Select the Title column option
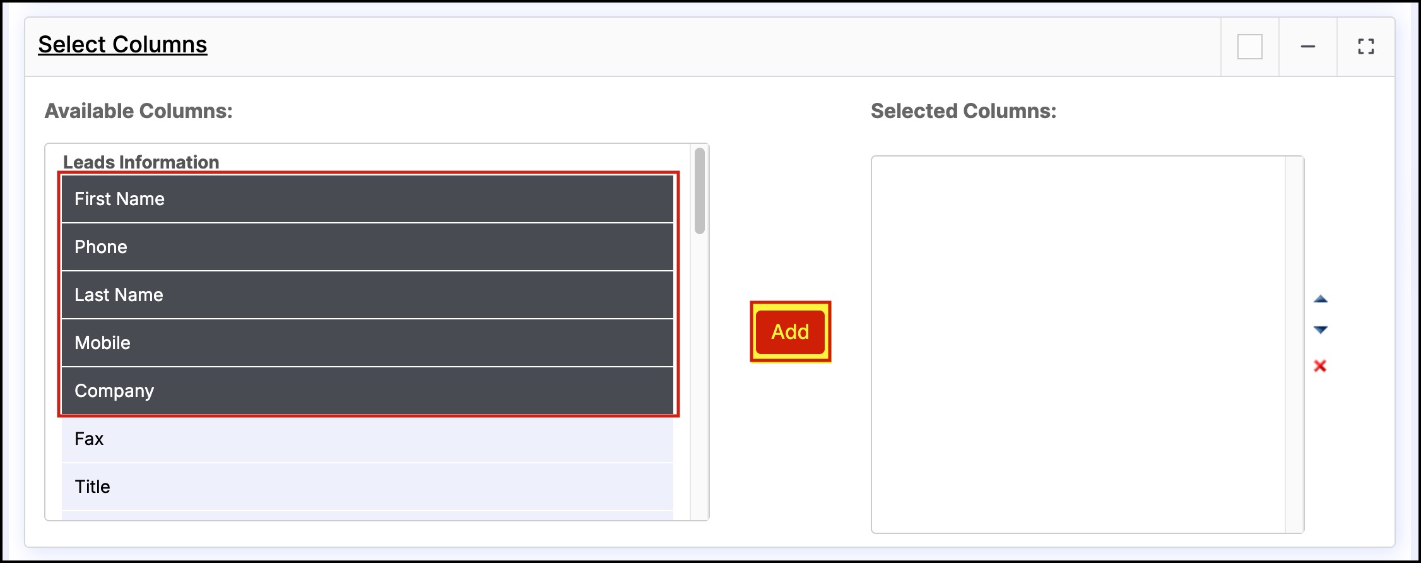The image size is (1421, 563). pos(367,487)
